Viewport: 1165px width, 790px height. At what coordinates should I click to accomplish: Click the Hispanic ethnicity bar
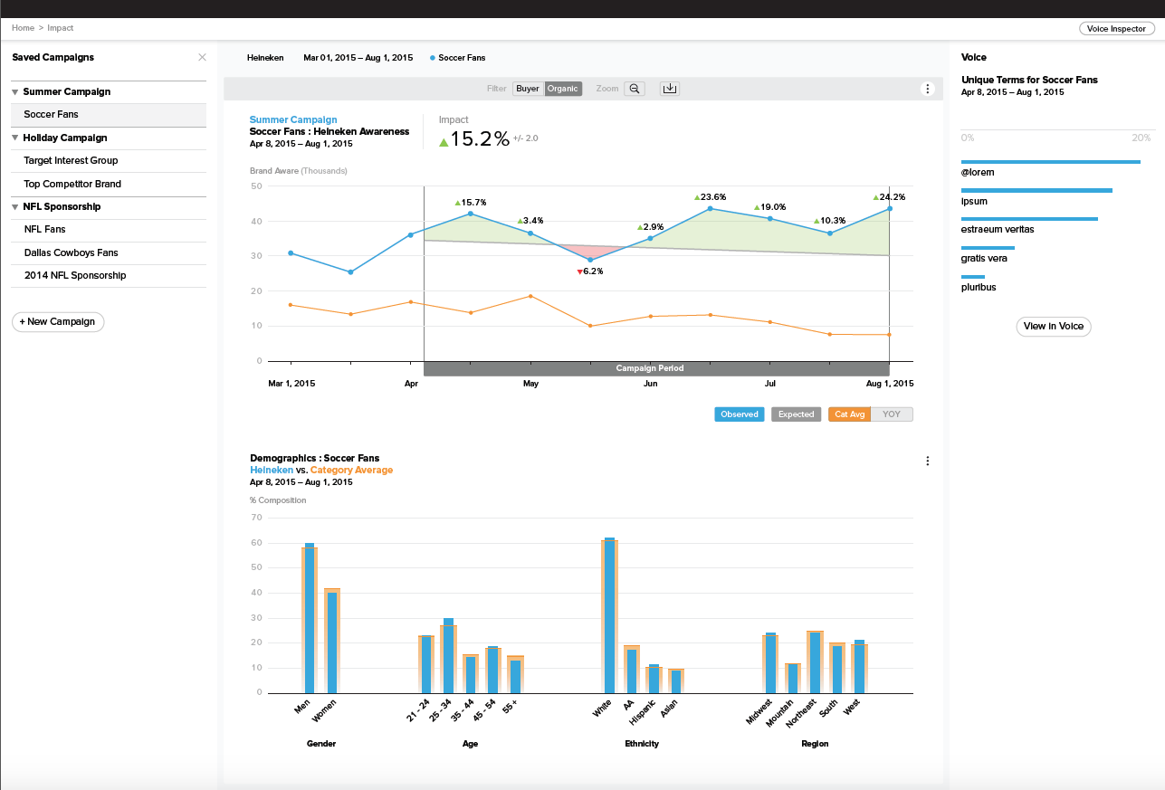coord(654,679)
